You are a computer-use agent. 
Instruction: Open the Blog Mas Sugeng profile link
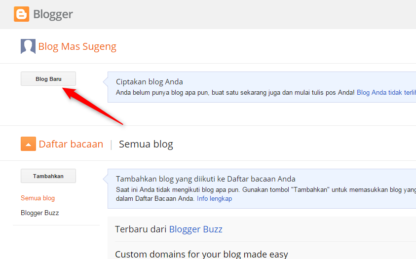[77, 46]
